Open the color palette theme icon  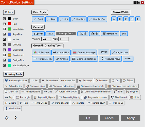(7, 118)
